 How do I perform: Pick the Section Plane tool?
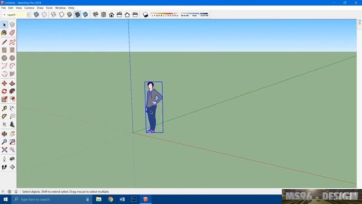(x=12, y=167)
